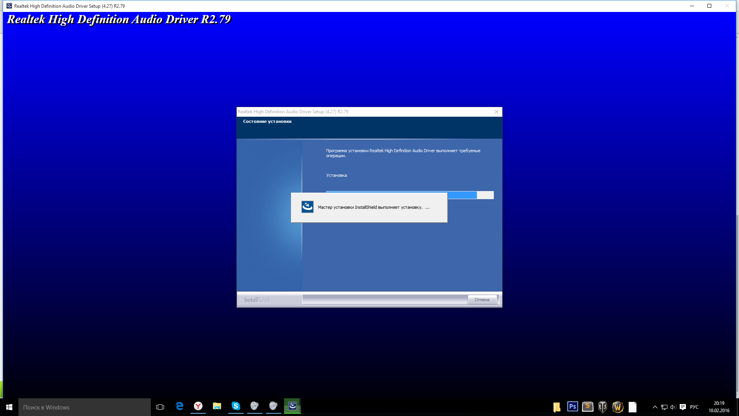Launch Microsoft Edge from taskbar
This screenshot has height=416, width=739.
[179, 406]
